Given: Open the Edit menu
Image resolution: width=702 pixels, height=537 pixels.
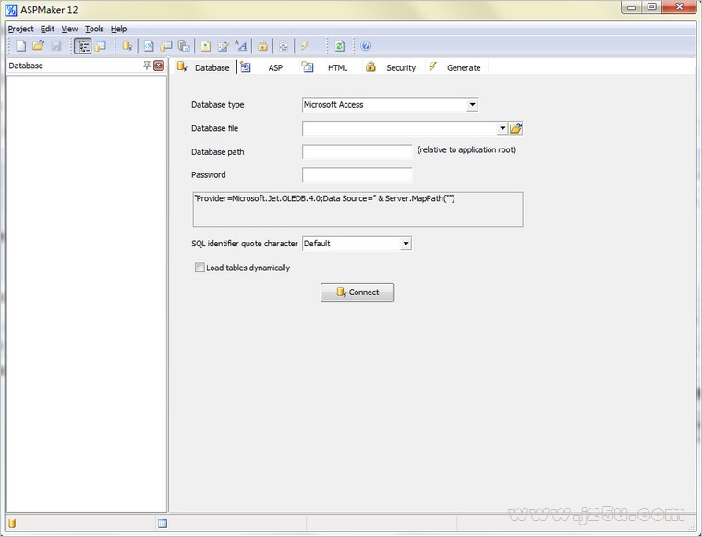Looking at the screenshot, I should [x=47, y=29].
